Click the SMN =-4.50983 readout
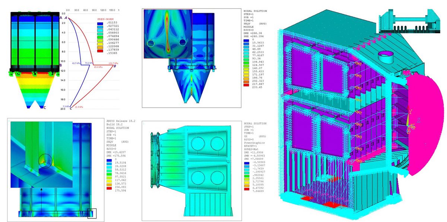The height and width of the screenshot is (222, 447). point(254,156)
